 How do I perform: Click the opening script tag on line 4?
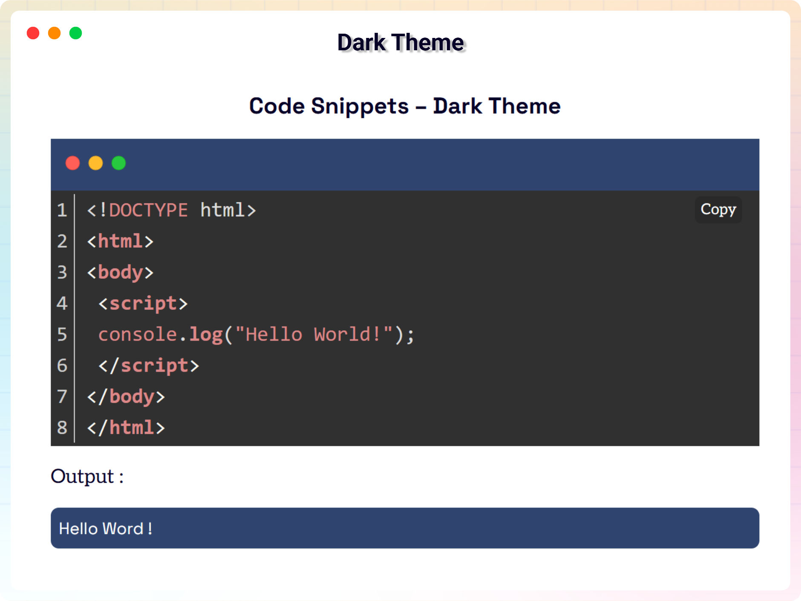[143, 303]
